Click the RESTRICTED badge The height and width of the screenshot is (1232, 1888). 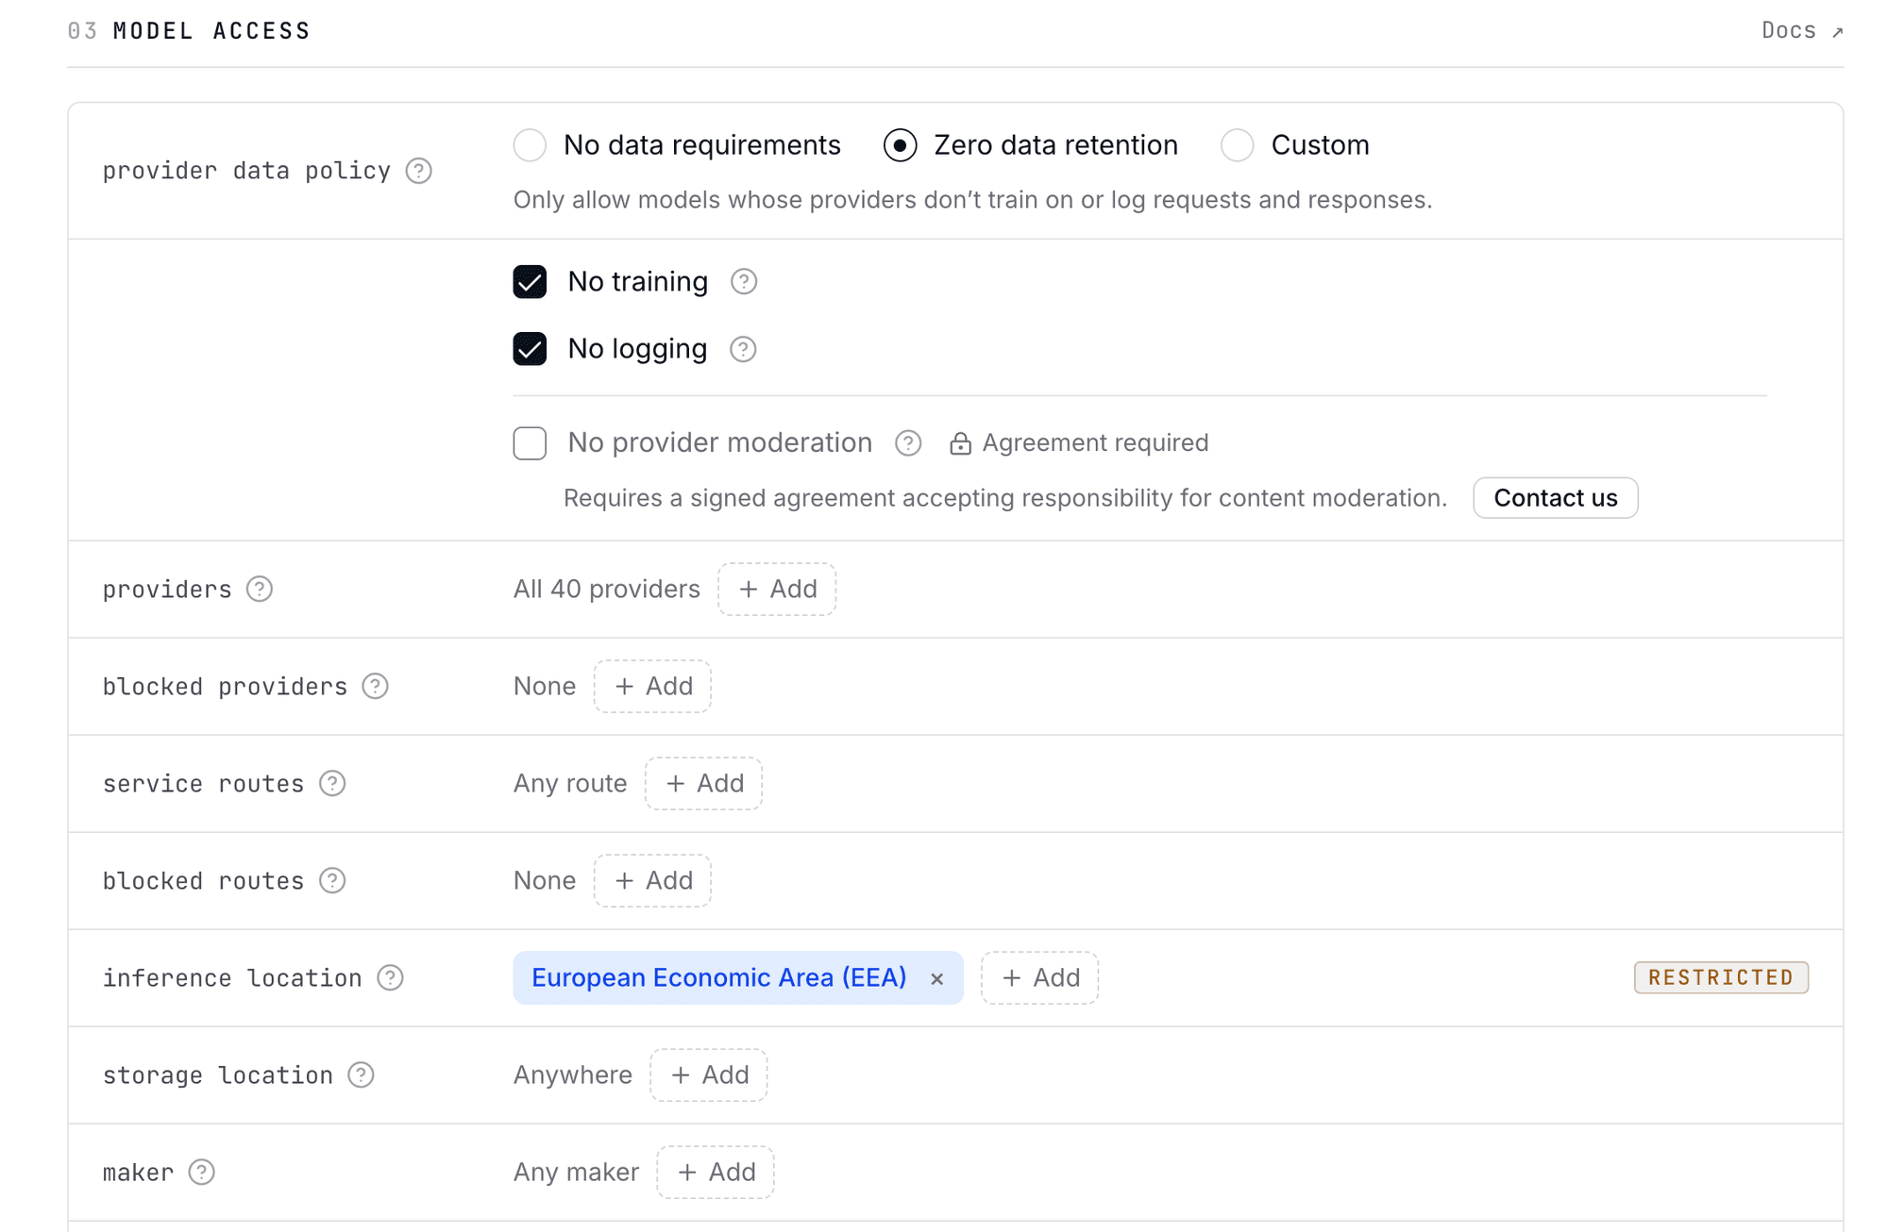[1721, 977]
